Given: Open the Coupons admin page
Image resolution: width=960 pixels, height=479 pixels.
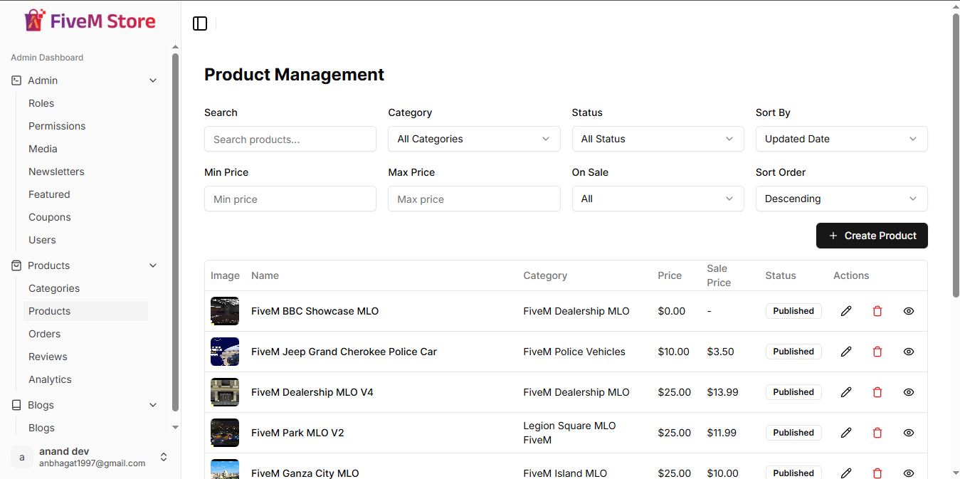Looking at the screenshot, I should coord(49,216).
